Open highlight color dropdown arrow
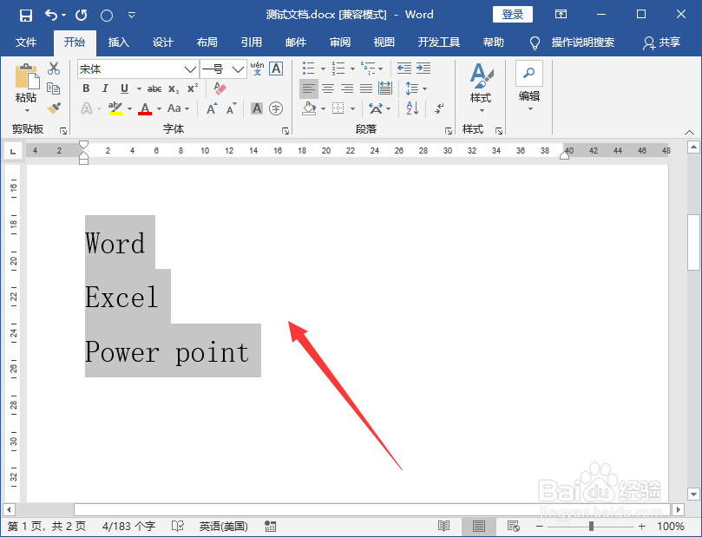Screen dimensions: 702x537 (129, 108)
